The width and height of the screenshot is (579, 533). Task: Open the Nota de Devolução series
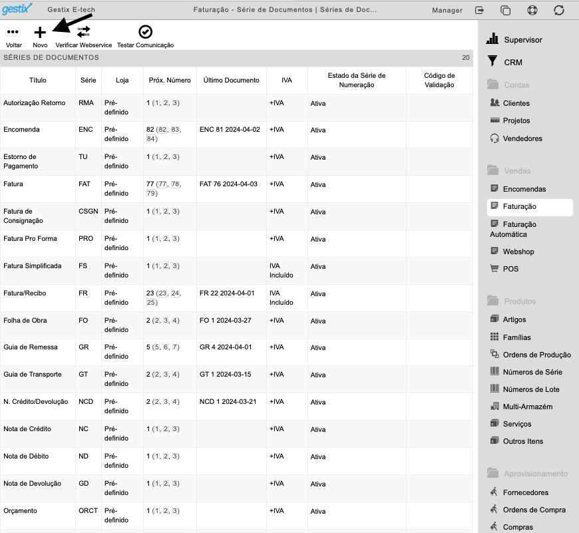pyautogui.click(x=32, y=484)
